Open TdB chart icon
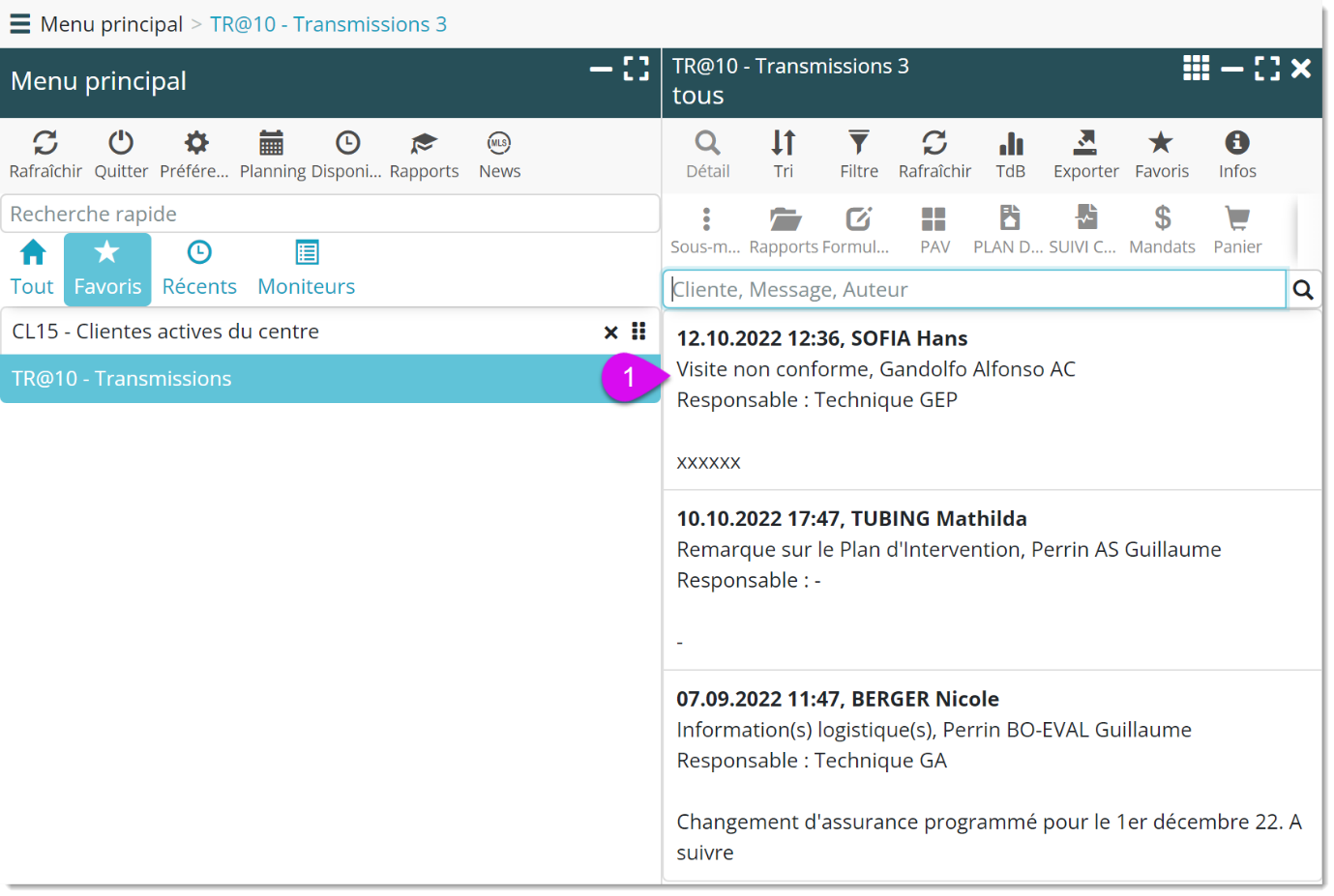 (x=1011, y=144)
